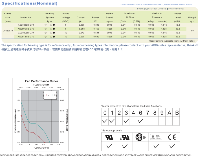
Task: Click motor function code 2 cell
Action: (x=119, y=113)
